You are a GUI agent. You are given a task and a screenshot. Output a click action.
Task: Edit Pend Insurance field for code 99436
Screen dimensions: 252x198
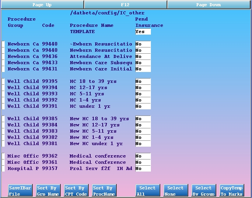point(143,56)
